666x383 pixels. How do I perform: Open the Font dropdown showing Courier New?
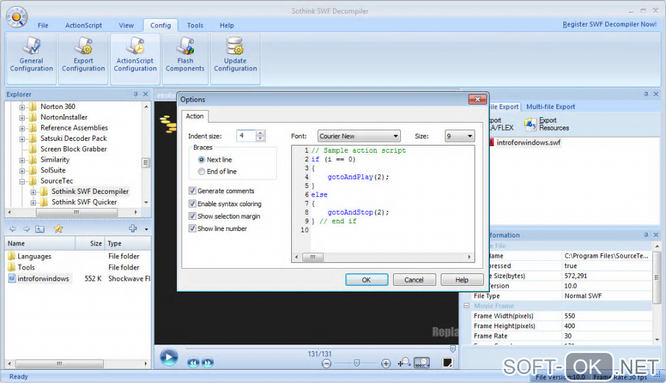pos(359,136)
